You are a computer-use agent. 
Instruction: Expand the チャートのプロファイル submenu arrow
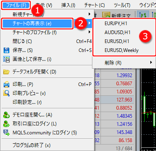[x=90, y=32]
